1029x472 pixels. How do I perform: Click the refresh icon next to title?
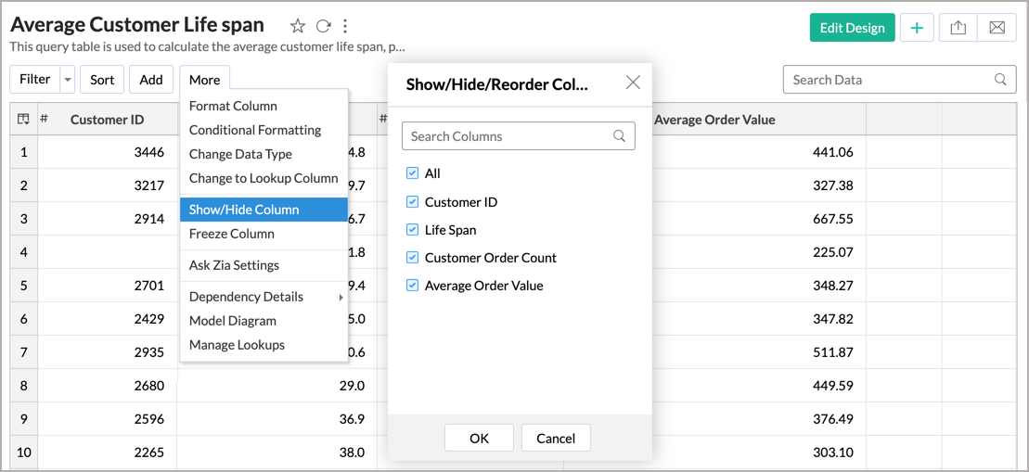323,26
